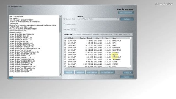Image resolution: width=176 pixels, height=99 pixels.
Task: Click the write progress bar
Action: tap(35, 77)
